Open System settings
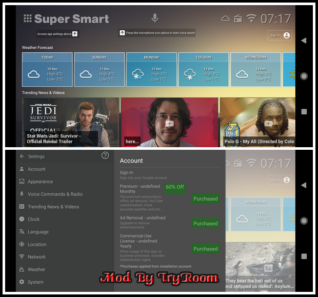This screenshot has height=297, width=318. [x=65, y=282]
